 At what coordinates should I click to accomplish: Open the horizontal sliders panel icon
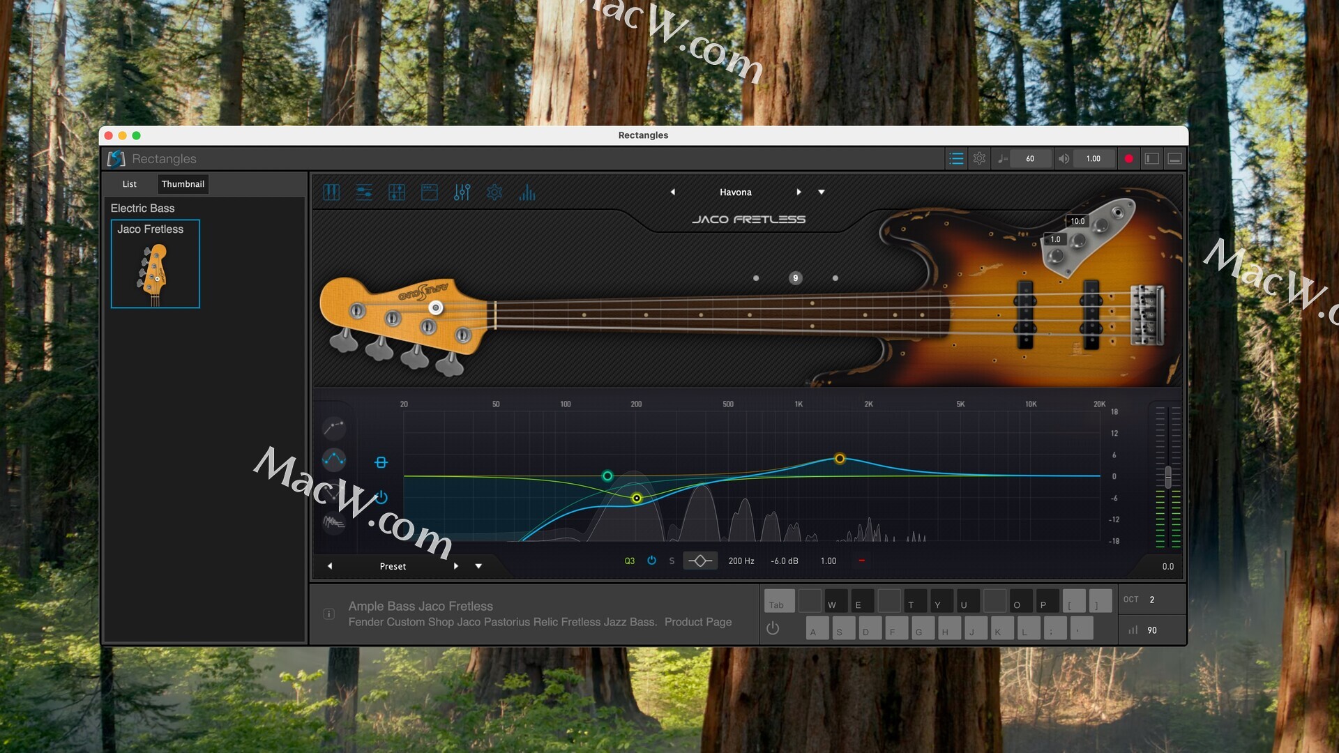tap(364, 192)
